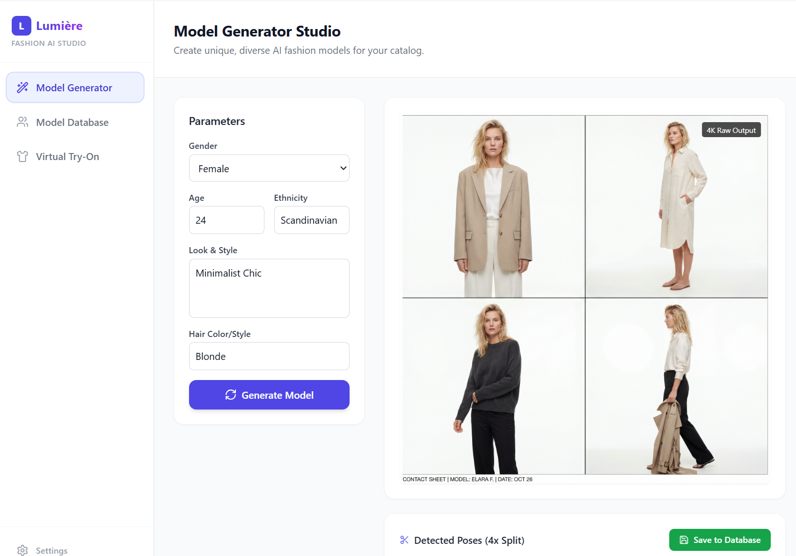Click the Model Generator Studio title
The width and height of the screenshot is (796, 556).
pyautogui.click(x=257, y=31)
